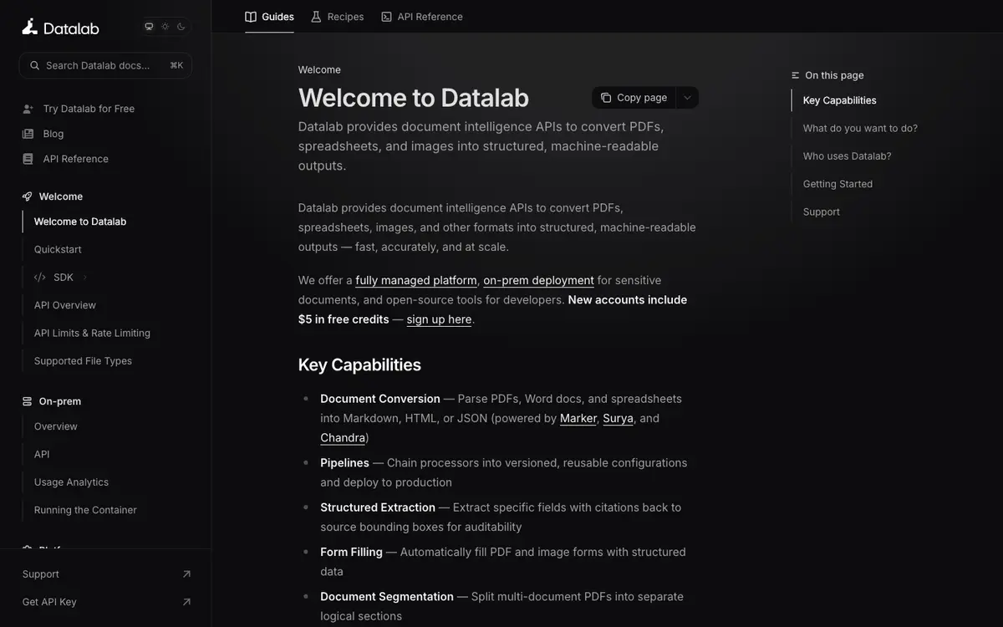The height and width of the screenshot is (627, 1003).
Task: Click the Key Capabilities heading
Action: coord(359,365)
